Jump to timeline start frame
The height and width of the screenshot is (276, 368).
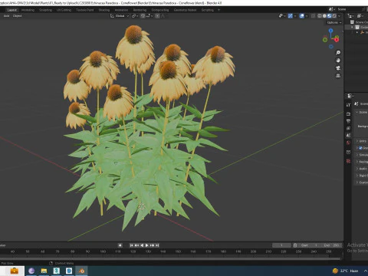(131, 245)
